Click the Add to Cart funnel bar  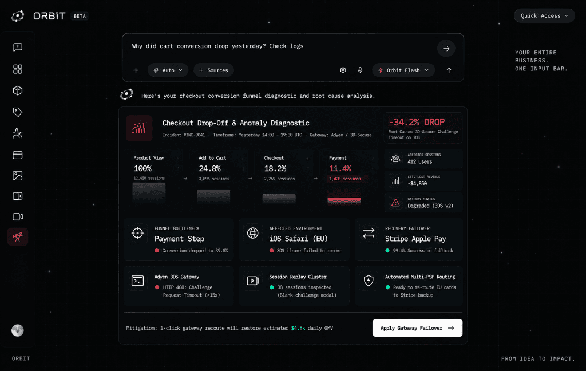pos(214,196)
